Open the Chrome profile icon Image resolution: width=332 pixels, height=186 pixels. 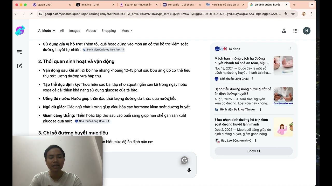[x=304, y=14]
